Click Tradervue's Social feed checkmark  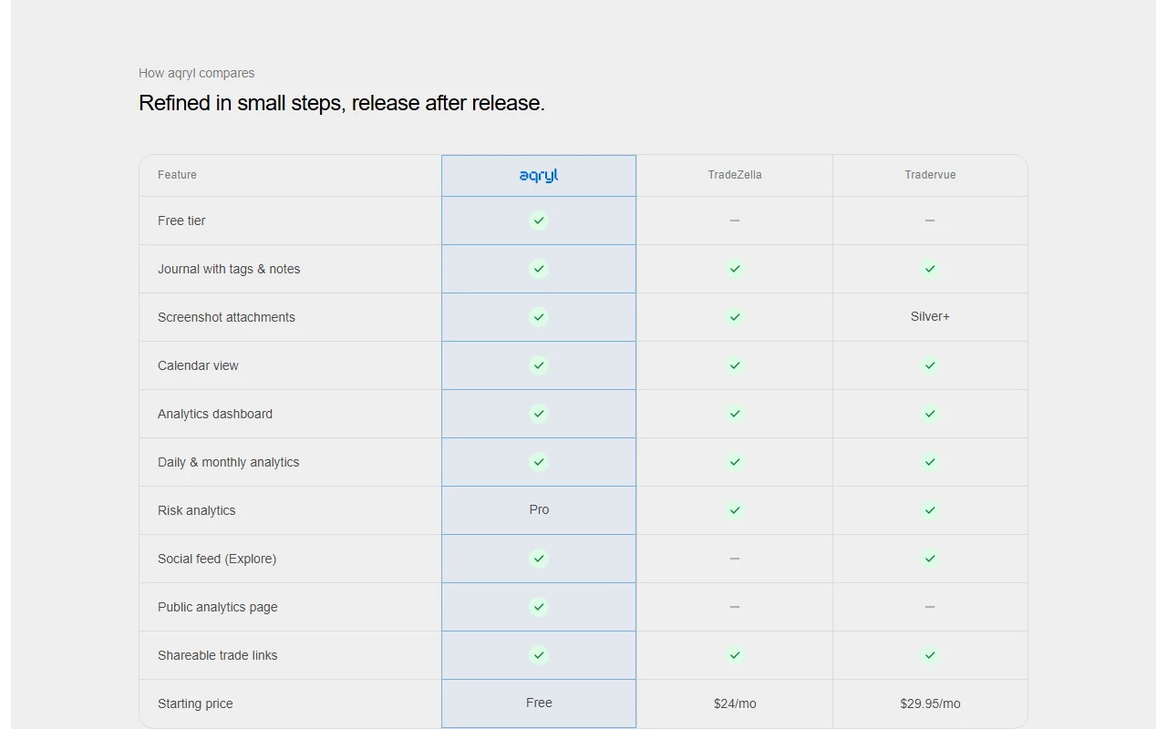pos(930,559)
